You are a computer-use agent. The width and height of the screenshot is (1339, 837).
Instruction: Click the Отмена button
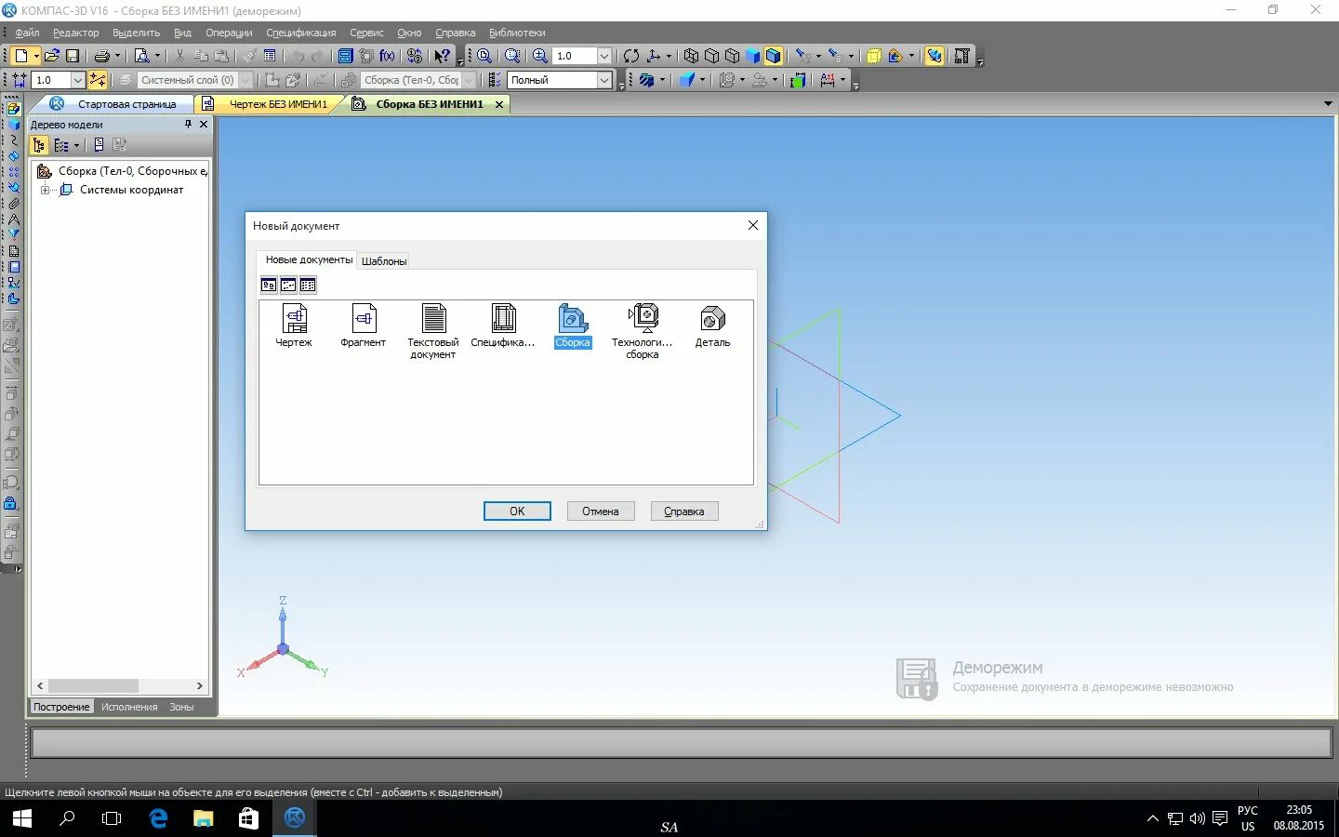pyautogui.click(x=601, y=511)
